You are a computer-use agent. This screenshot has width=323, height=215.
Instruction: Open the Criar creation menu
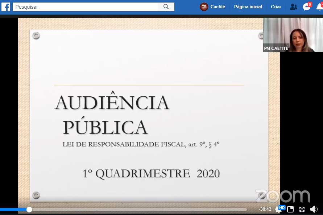pyautogui.click(x=276, y=7)
